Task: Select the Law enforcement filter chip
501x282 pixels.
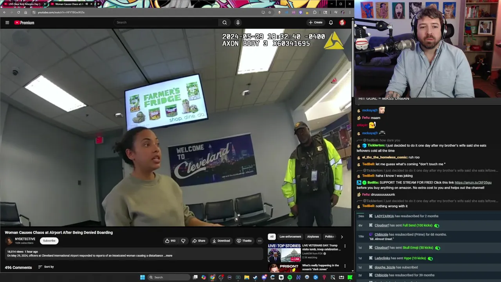Action: click(x=290, y=237)
